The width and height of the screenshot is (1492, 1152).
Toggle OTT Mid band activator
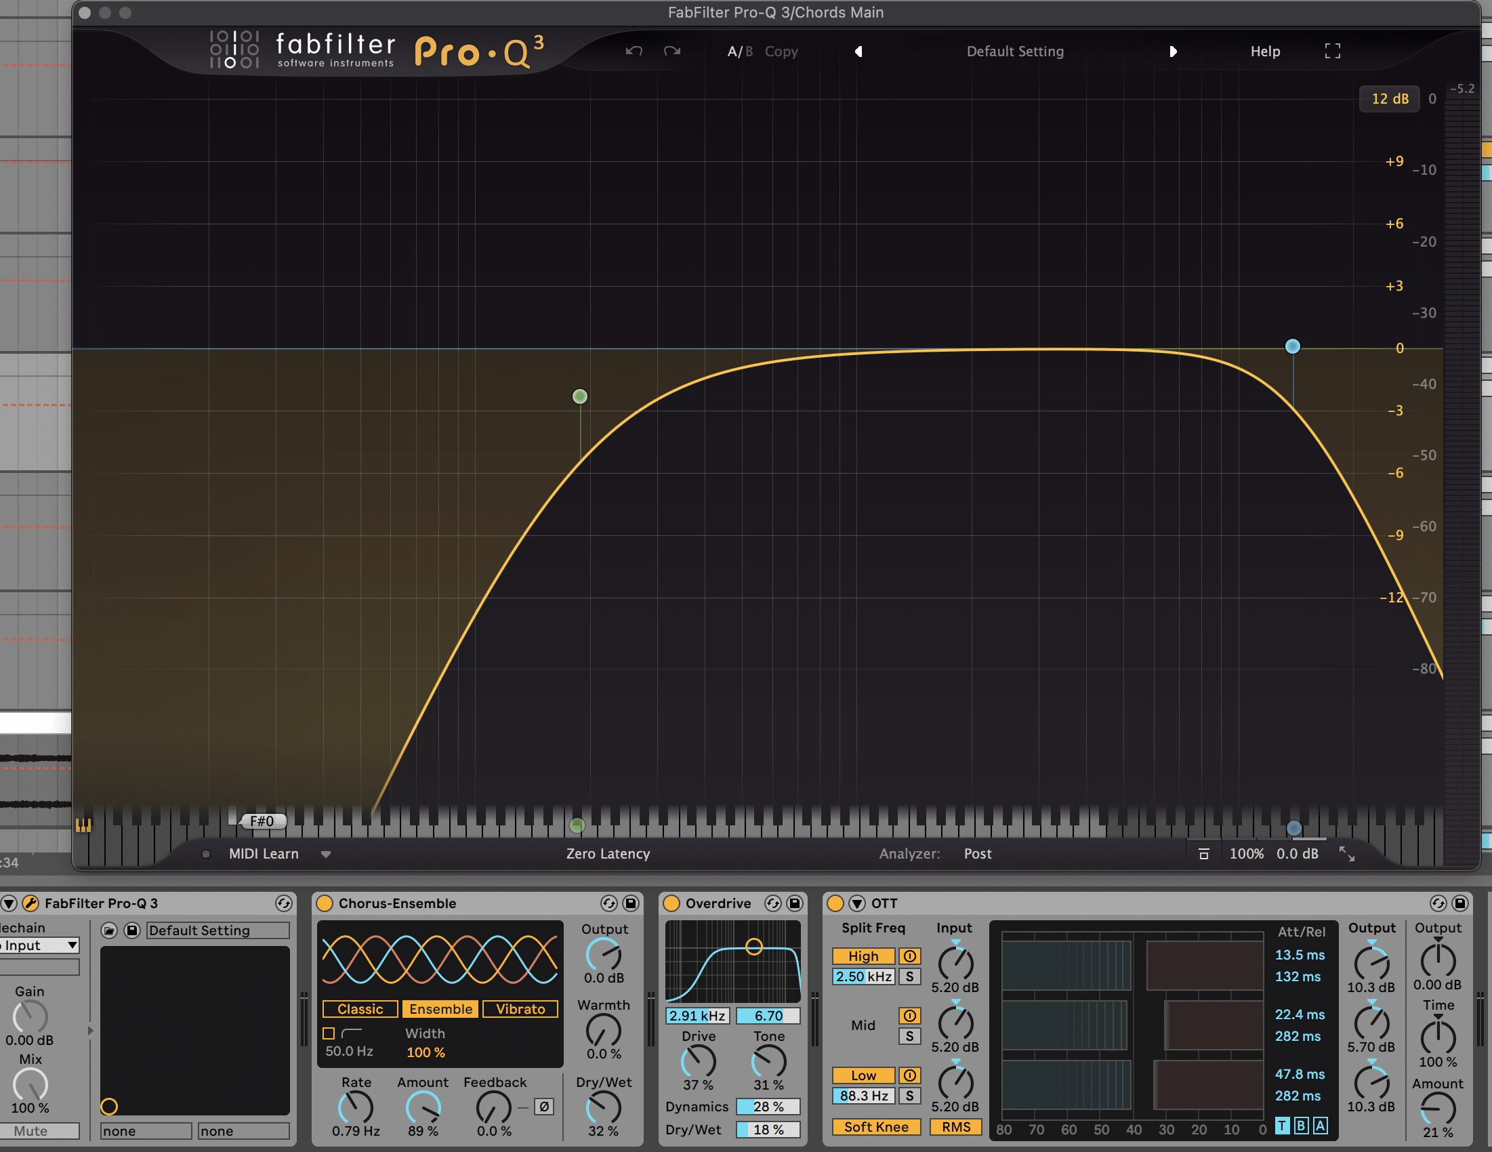tap(909, 1015)
